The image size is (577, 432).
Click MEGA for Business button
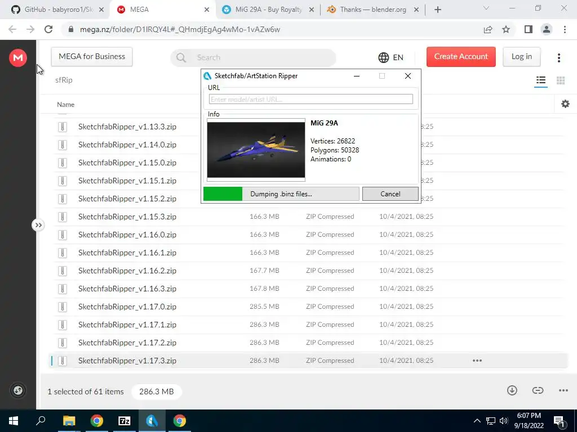(92, 57)
